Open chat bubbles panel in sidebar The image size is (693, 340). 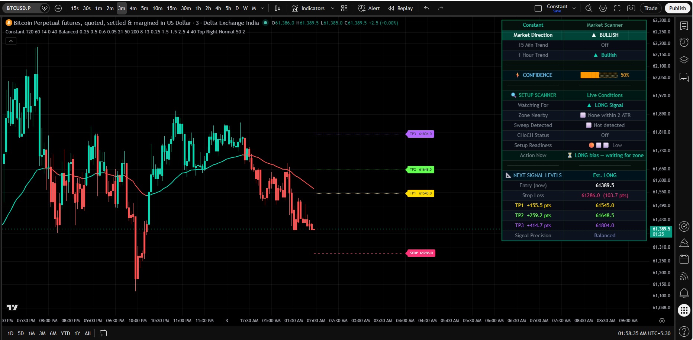(684, 77)
